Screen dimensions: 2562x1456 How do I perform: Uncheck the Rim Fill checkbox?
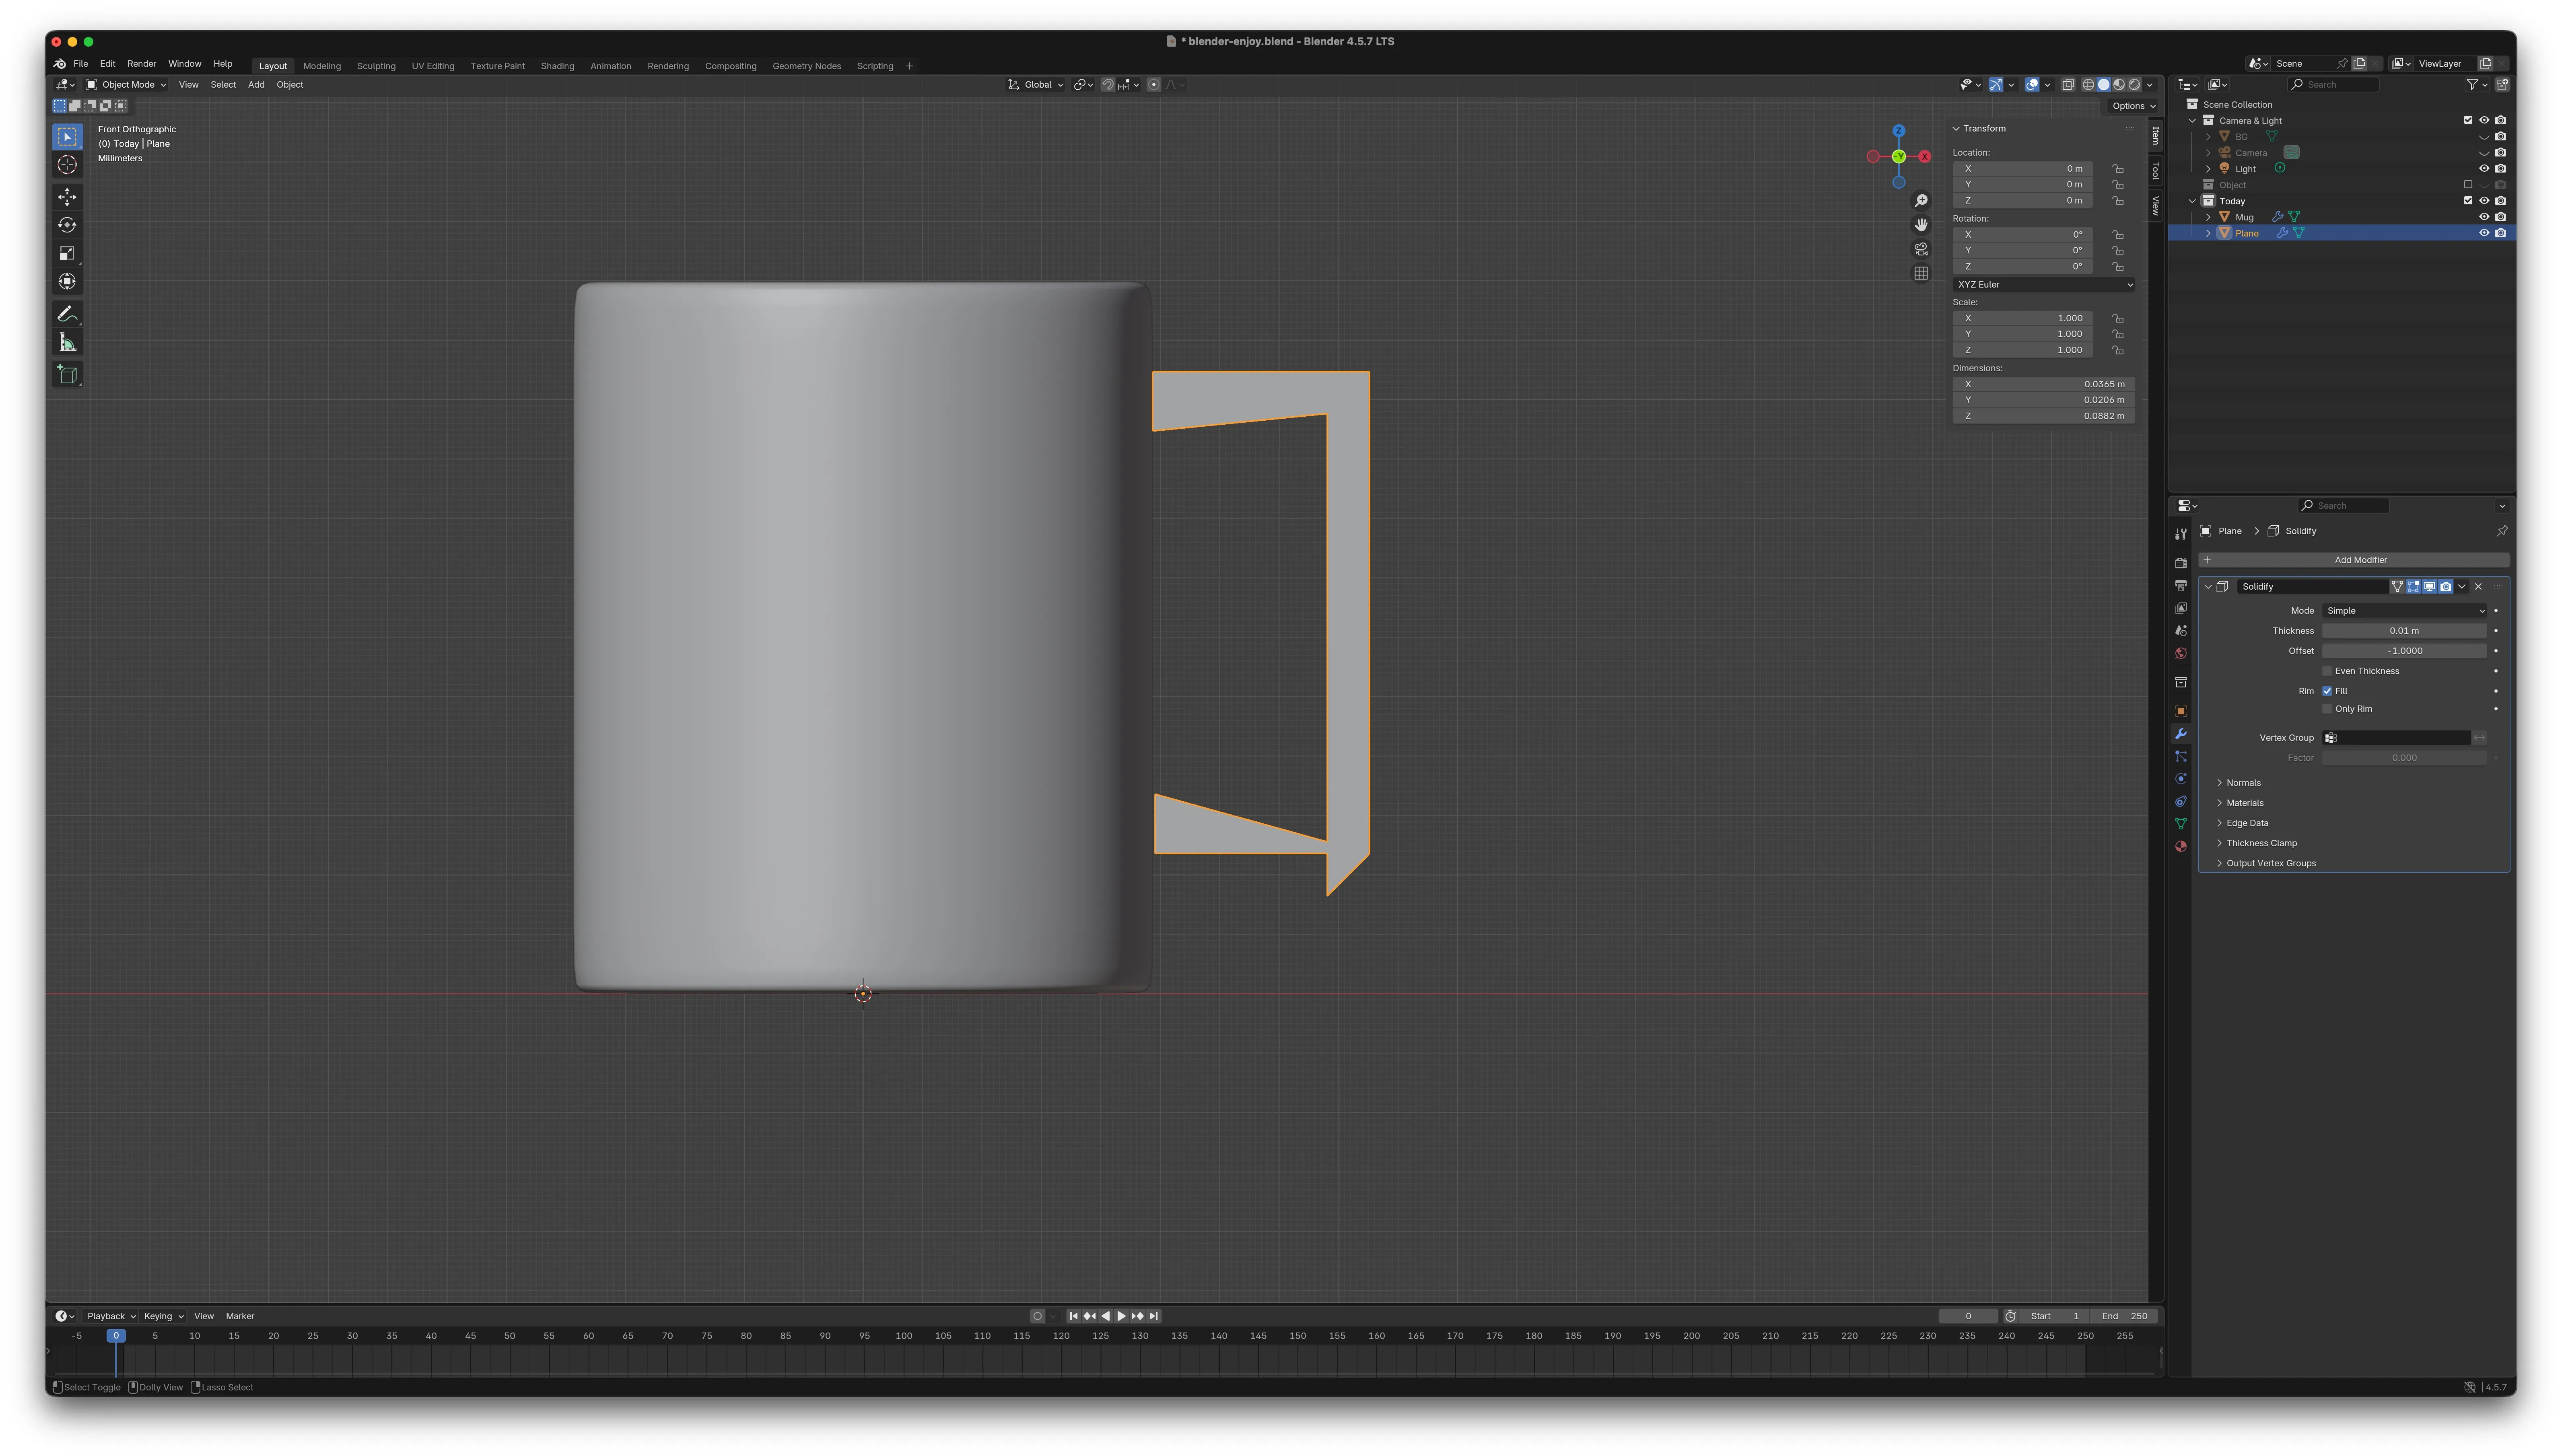pyautogui.click(x=2327, y=691)
